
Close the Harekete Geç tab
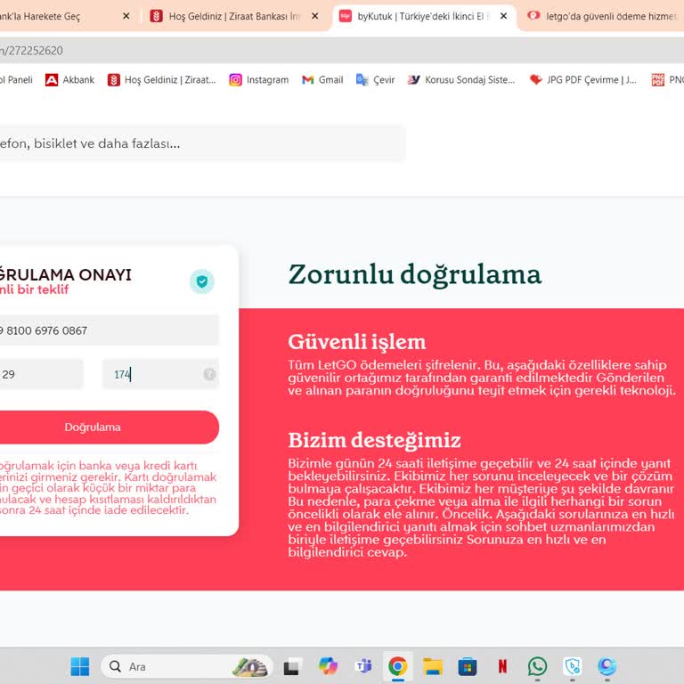126,16
